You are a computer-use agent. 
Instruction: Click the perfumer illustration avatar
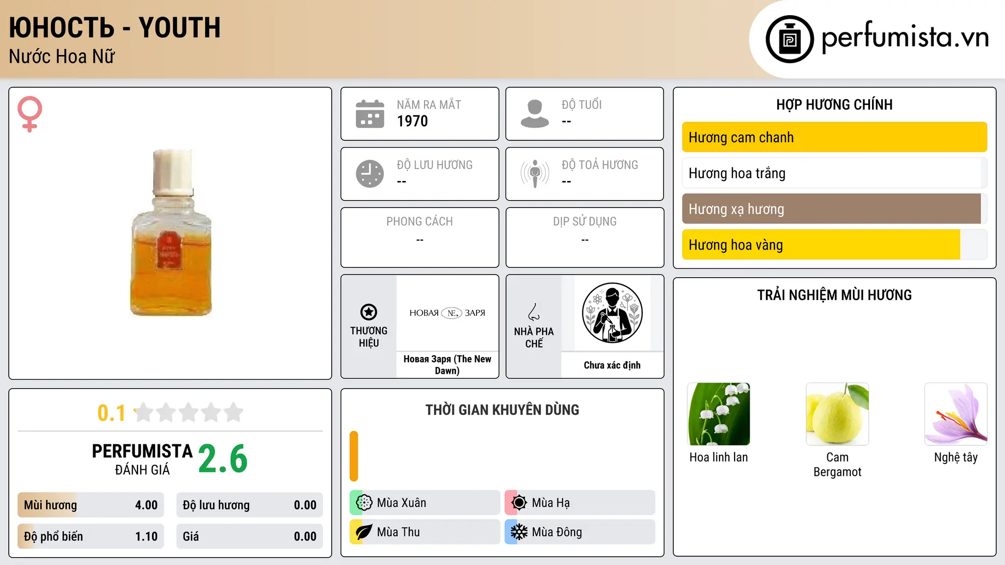[612, 313]
